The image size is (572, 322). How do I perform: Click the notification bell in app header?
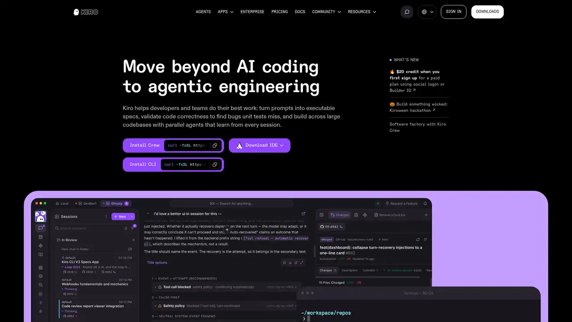tap(425, 203)
